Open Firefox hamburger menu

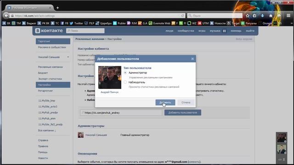288,16
